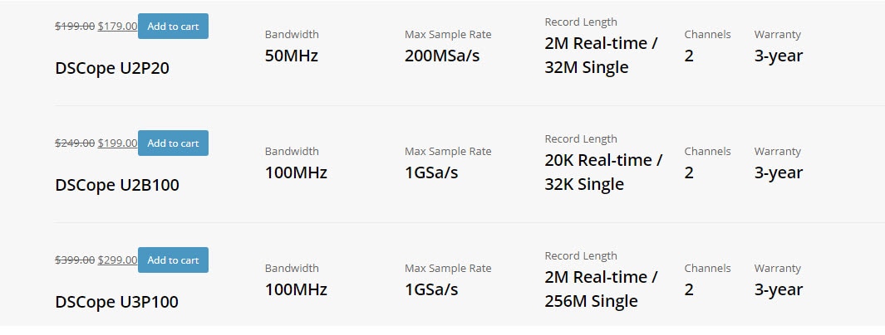This screenshot has width=885, height=335.
Task: Open the DSCope U2P20 product title
Action: point(112,68)
